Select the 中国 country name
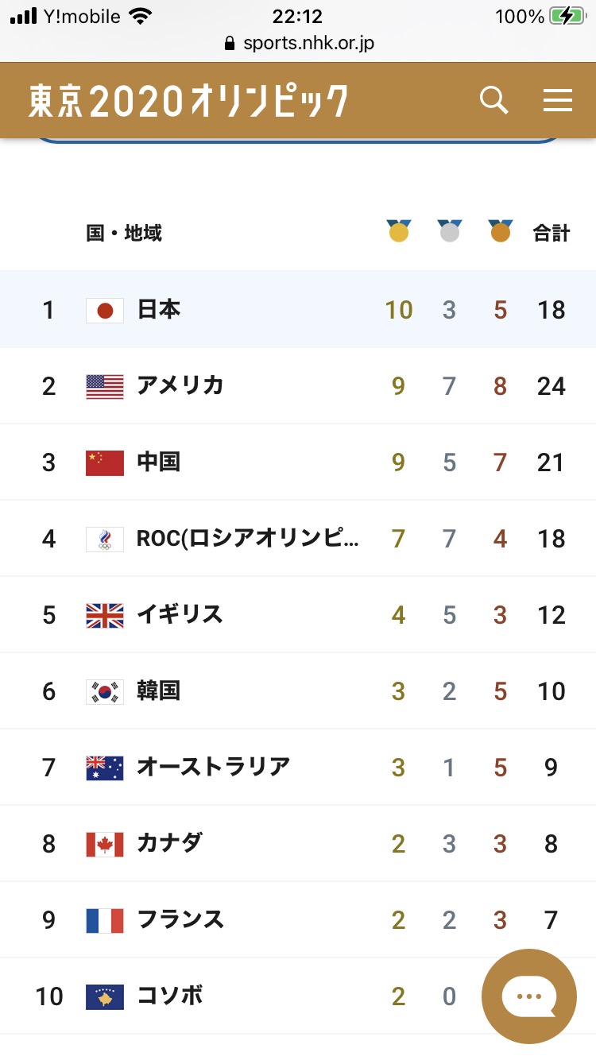Image resolution: width=596 pixels, height=1060 pixels. (x=159, y=462)
